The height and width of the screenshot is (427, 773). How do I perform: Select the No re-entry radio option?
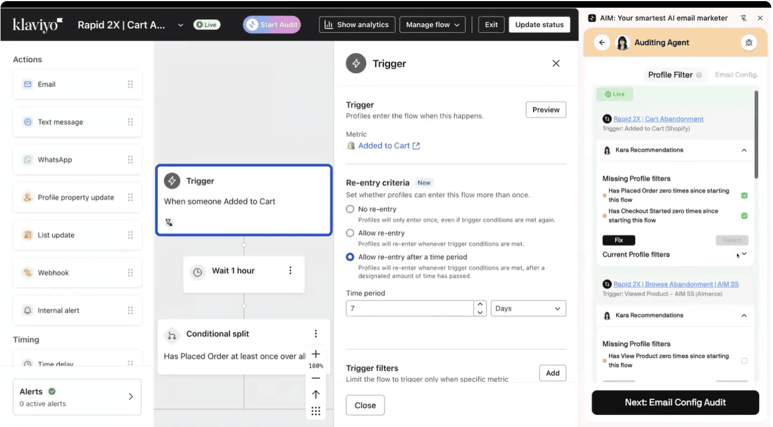pyautogui.click(x=350, y=209)
